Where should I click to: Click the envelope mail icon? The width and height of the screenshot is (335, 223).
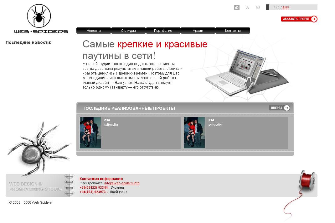point(258,7)
